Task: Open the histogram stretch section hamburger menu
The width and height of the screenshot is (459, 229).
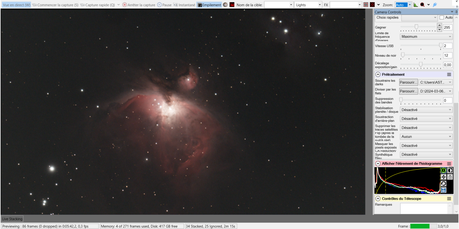Action: pyautogui.click(x=449, y=164)
